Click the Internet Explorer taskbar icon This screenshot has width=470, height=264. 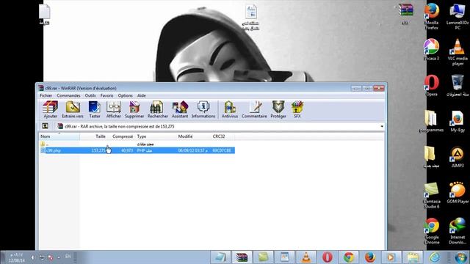434,257
